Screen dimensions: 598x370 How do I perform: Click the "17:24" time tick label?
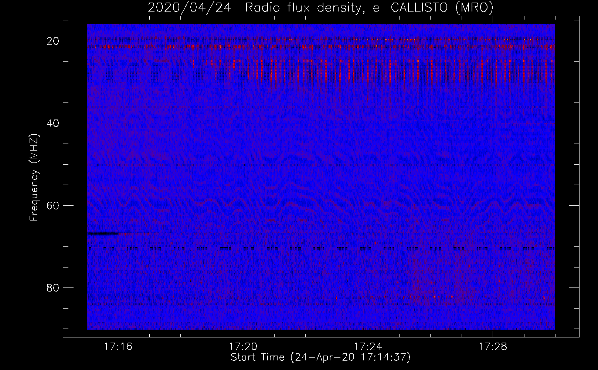[x=368, y=347]
